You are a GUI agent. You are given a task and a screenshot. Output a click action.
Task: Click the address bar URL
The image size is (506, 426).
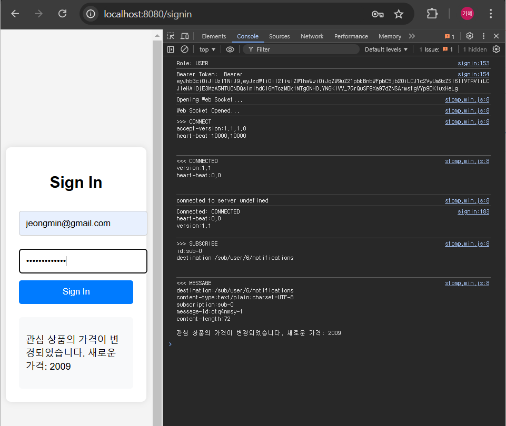[147, 14]
